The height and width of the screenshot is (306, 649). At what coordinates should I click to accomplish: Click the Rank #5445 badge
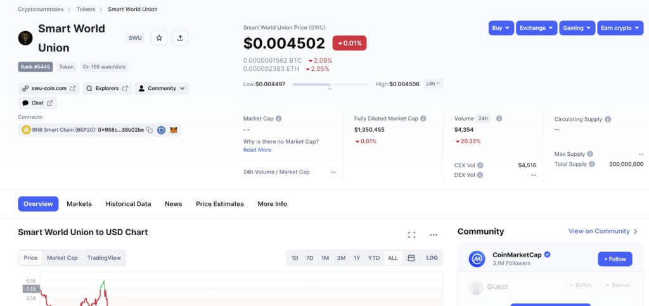[x=35, y=67]
